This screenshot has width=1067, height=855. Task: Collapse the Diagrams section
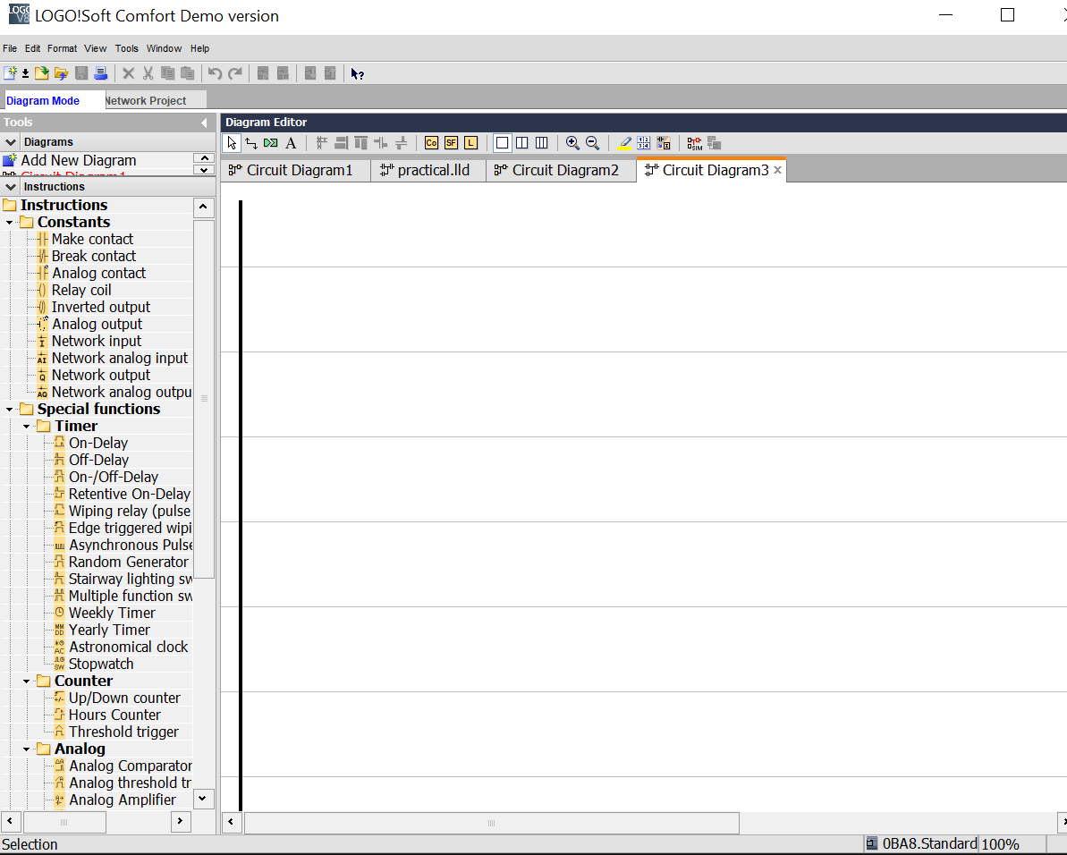point(10,141)
